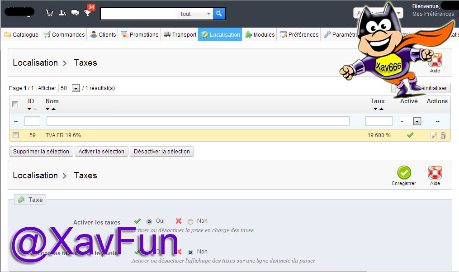Click the Enregistrer green check icon
Image resolution: width=459 pixels, height=272 pixels.
(x=404, y=172)
